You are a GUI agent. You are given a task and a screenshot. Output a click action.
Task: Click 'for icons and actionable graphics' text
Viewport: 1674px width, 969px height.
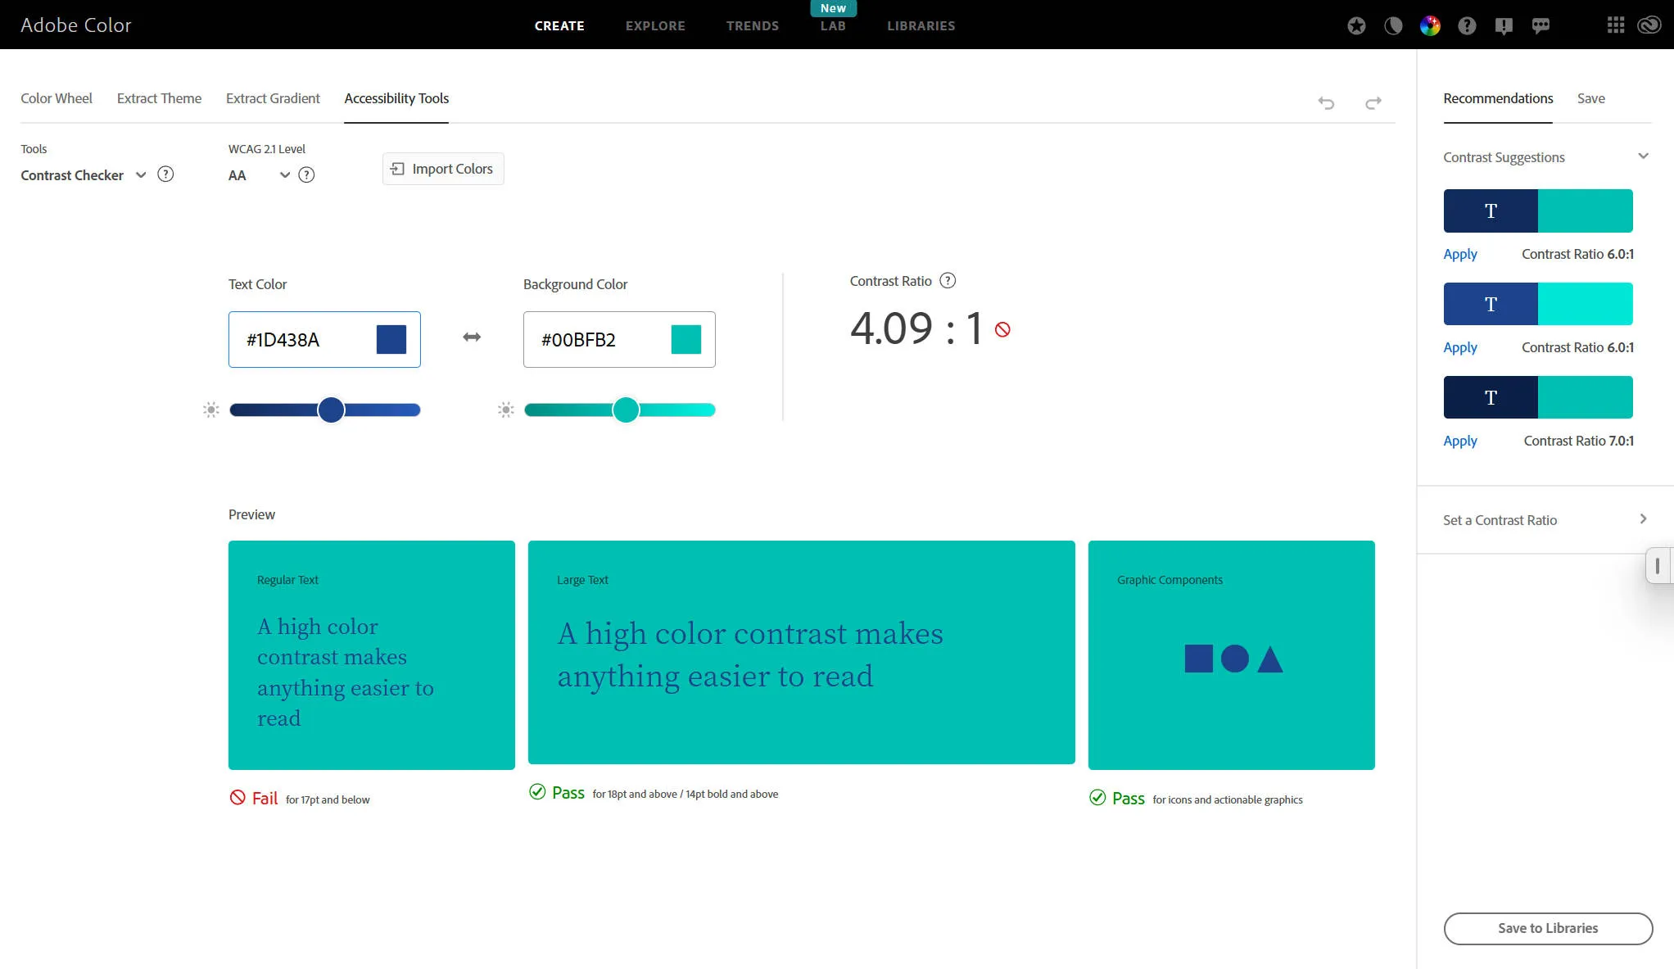coord(1228,799)
